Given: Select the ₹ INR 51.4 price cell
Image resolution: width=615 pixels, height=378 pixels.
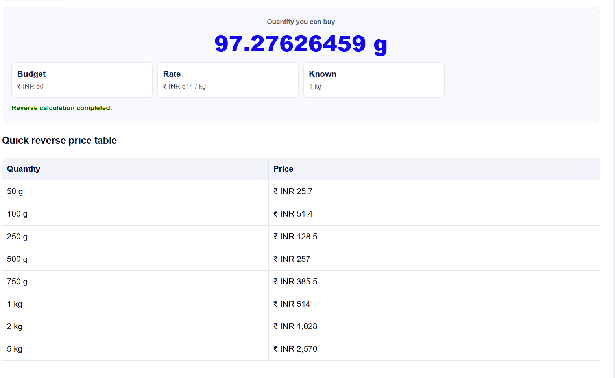Looking at the screenshot, I should [434, 214].
